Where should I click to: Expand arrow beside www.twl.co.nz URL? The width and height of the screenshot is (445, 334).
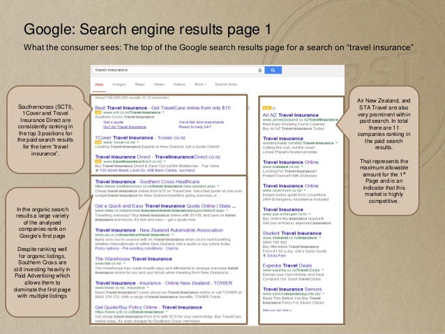(124, 264)
